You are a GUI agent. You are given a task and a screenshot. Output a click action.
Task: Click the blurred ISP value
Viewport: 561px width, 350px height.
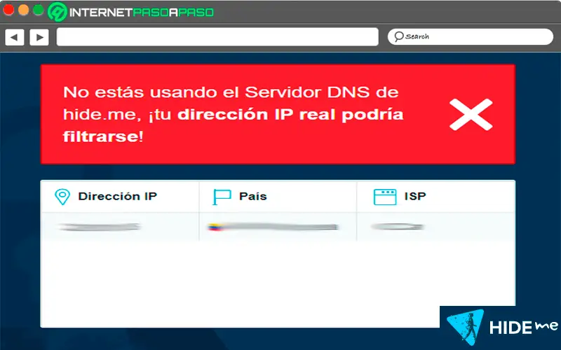398,227
